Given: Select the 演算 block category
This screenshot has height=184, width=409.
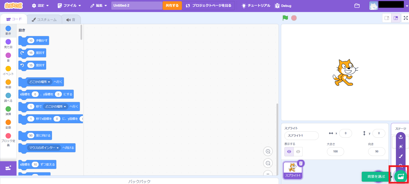Looking at the screenshot, I should pos(8,111).
